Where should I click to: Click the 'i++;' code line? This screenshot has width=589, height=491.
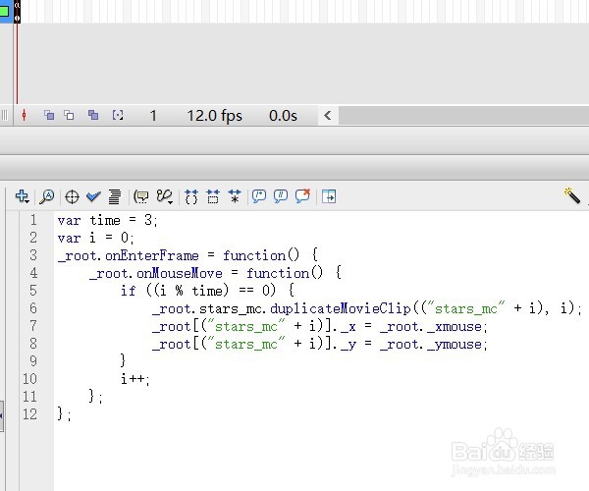pyautogui.click(x=135, y=379)
